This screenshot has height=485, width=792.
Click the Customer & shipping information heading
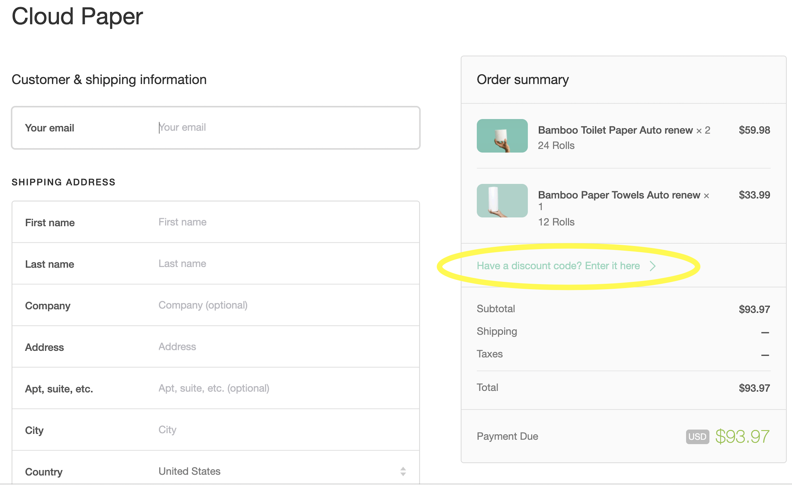(109, 80)
